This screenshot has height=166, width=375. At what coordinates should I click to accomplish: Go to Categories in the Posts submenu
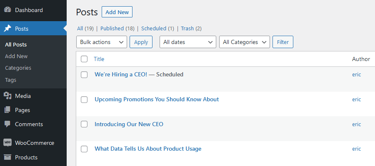(18, 68)
